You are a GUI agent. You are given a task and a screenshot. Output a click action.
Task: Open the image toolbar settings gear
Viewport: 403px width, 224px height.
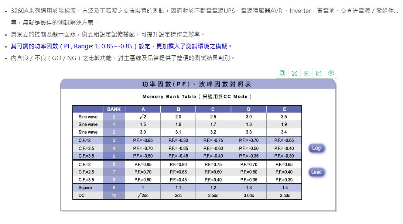(x=331, y=73)
